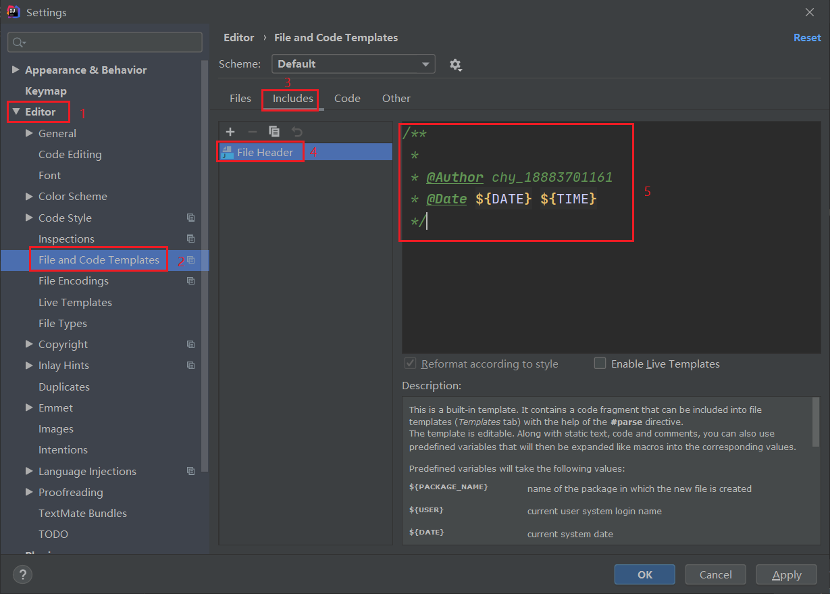The width and height of the screenshot is (830, 594).
Task: Click the help question mark button
Action: (23, 574)
